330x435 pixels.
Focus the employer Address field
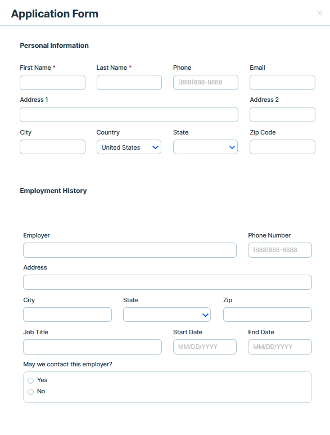point(168,282)
